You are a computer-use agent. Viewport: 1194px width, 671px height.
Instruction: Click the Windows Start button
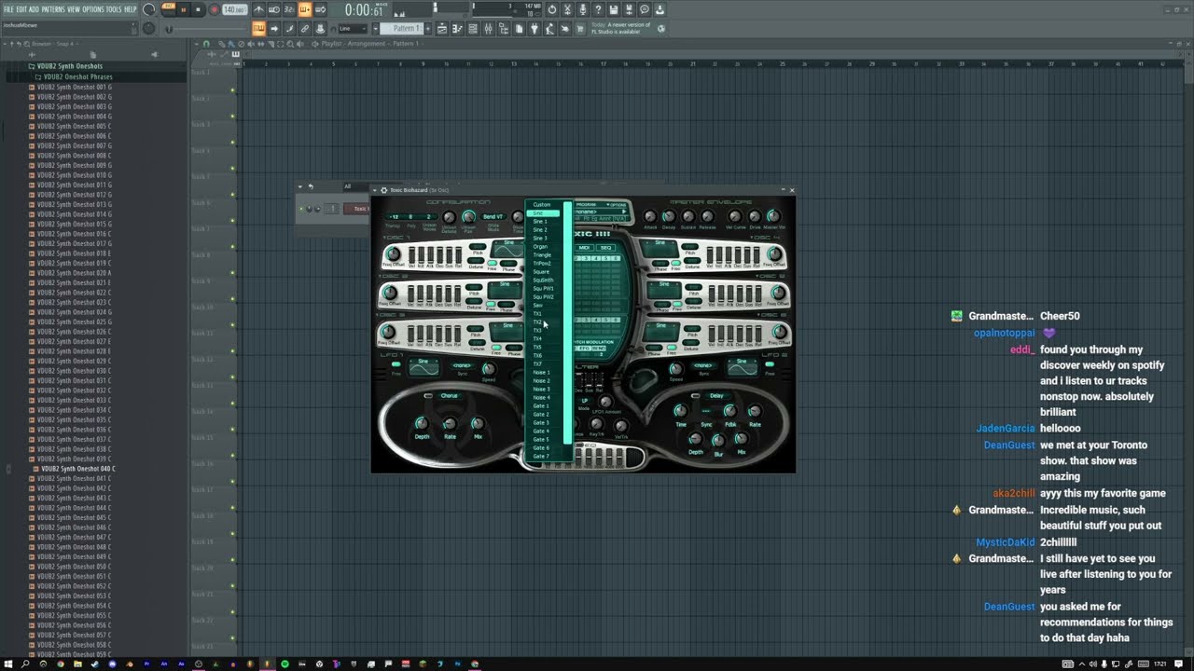[7, 664]
